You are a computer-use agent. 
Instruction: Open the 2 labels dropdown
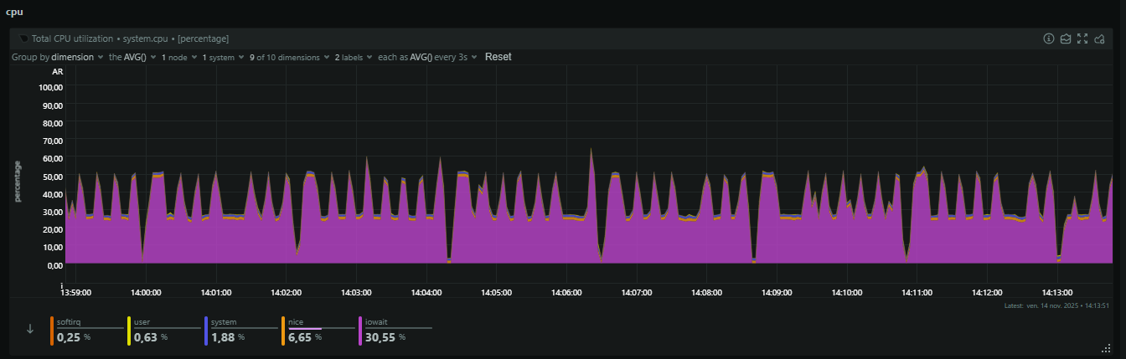coord(353,57)
